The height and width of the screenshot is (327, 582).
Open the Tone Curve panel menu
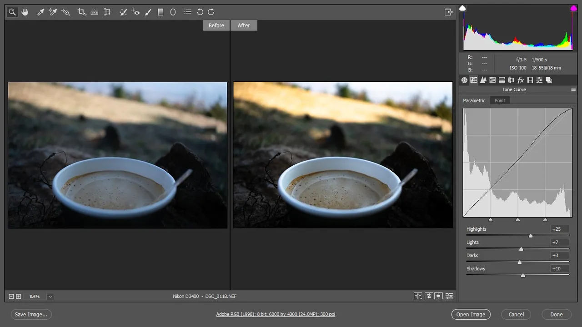[573, 89]
